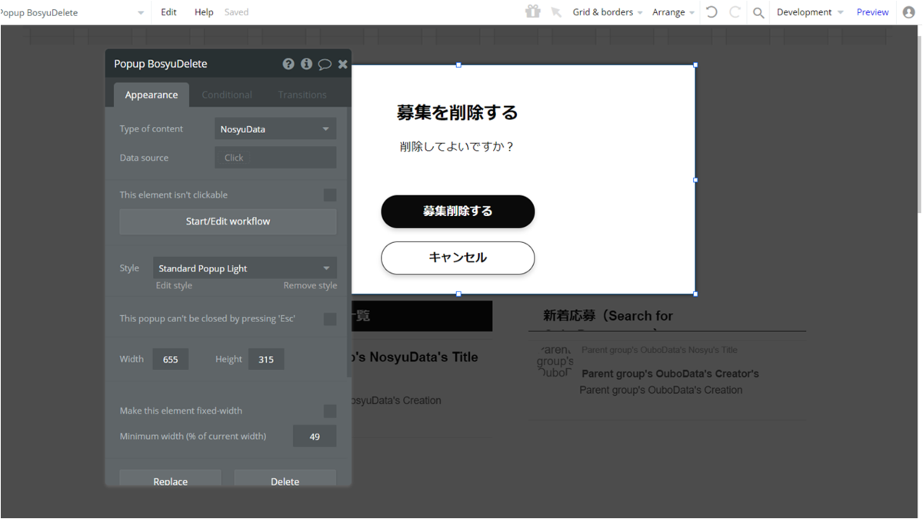Select Parent group's OuboData's Creation text
The image size is (923, 519).
coord(661,390)
